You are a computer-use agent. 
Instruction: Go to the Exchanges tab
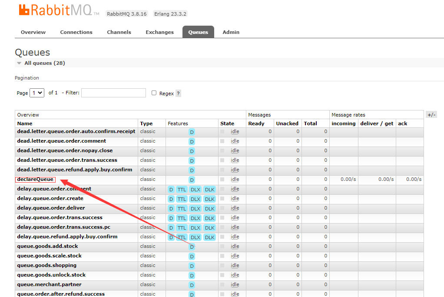point(160,32)
